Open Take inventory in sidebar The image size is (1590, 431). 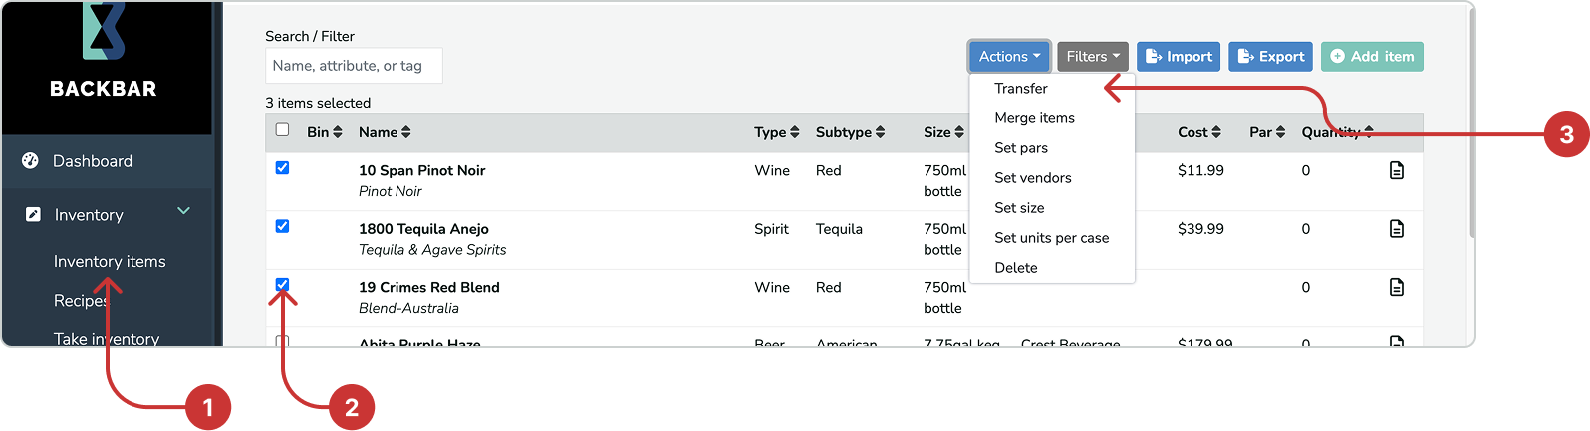click(x=107, y=338)
